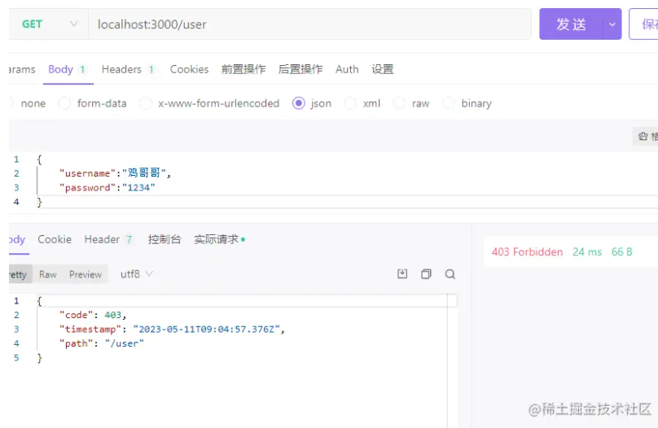Open the Auth tab

(347, 69)
